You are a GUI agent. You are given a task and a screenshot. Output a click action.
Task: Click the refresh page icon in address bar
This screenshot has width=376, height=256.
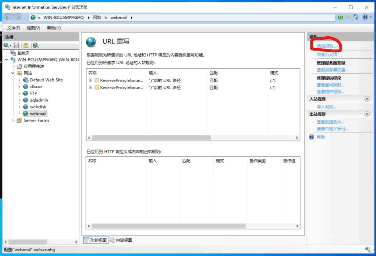point(340,17)
